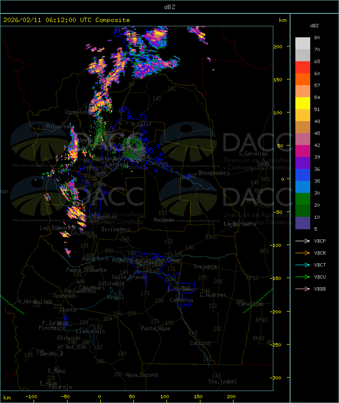This screenshot has width=339, height=403.
Task: Click the Carmensa map label
Action: pos(181,300)
